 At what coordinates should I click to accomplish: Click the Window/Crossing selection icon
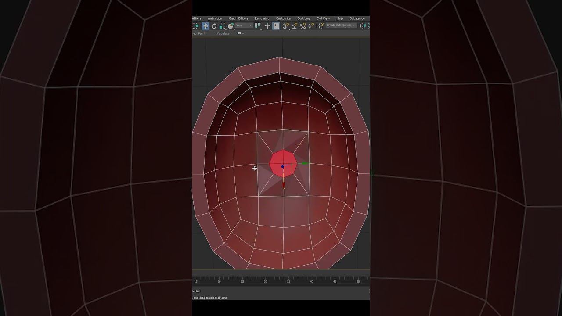pyautogui.click(x=196, y=26)
